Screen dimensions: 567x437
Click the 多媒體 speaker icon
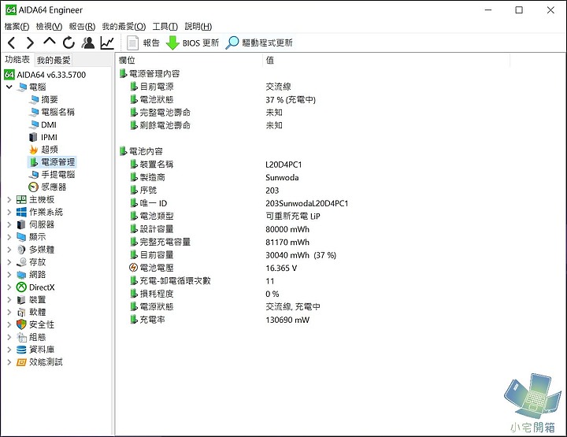(22, 250)
